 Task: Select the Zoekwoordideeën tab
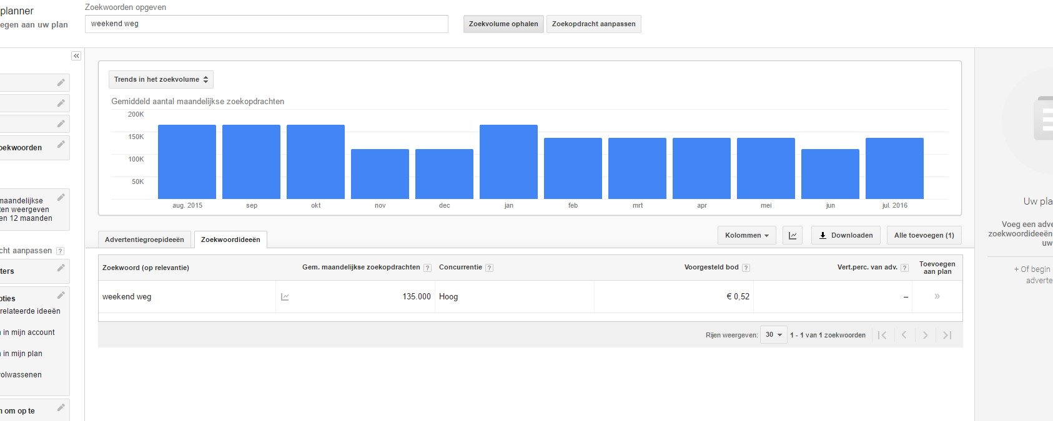point(230,240)
